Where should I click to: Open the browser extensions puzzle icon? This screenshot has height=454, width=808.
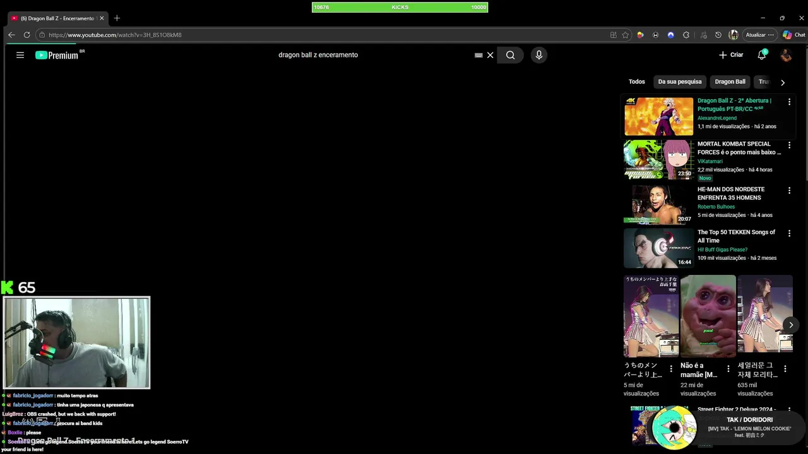pyautogui.click(x=686, y=35)
